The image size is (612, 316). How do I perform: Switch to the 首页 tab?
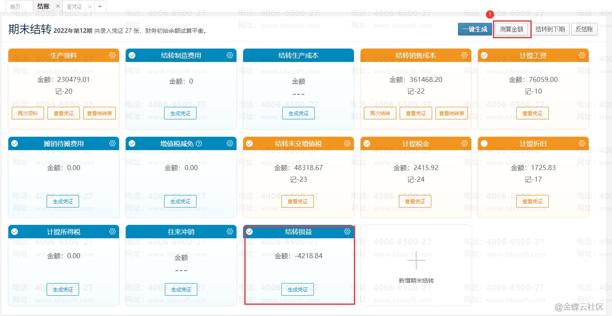15,7
